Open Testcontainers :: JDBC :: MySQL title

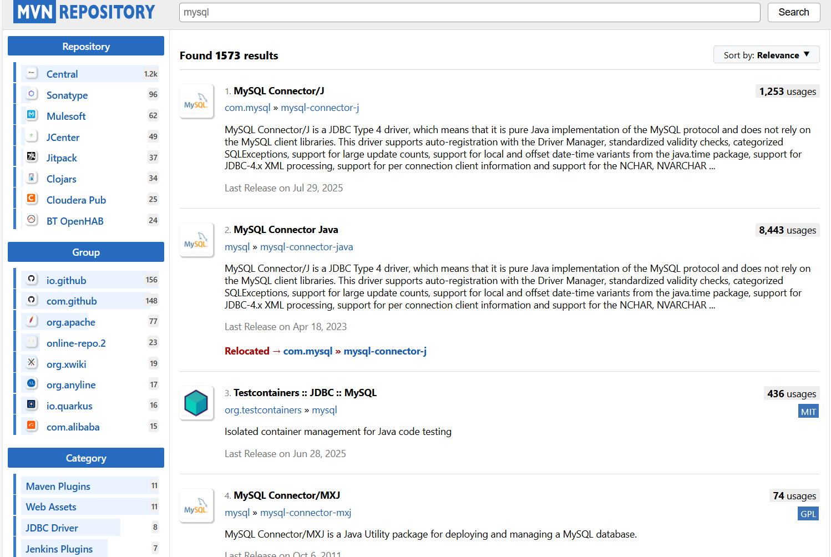(305, 392)
